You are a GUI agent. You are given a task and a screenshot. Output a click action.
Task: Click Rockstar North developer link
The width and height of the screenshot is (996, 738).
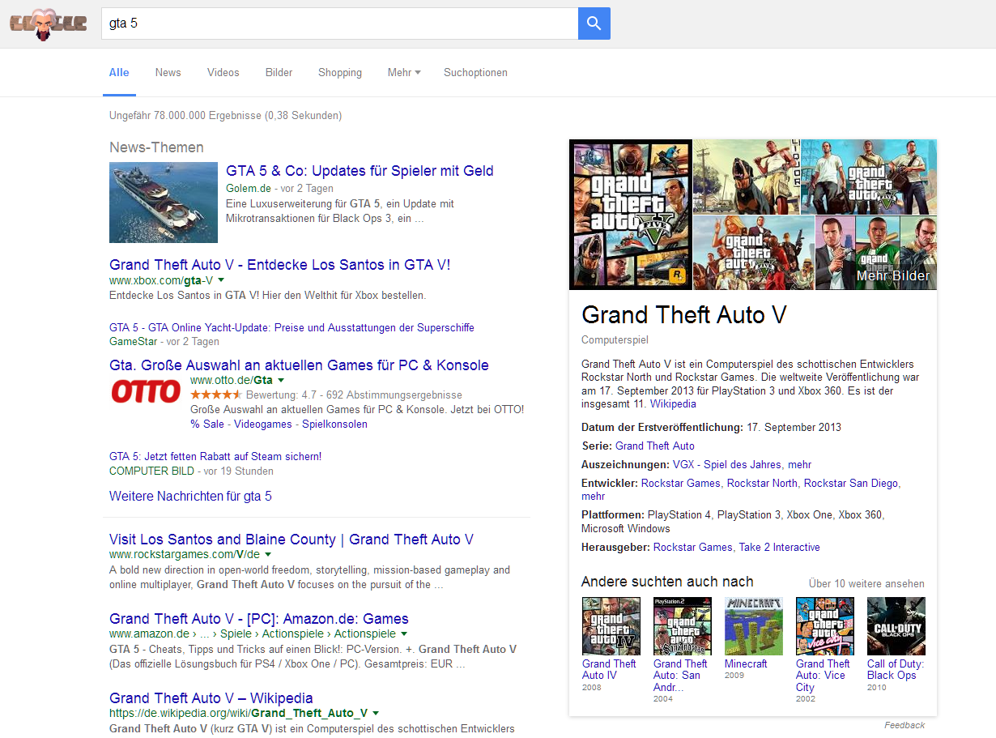762,483
